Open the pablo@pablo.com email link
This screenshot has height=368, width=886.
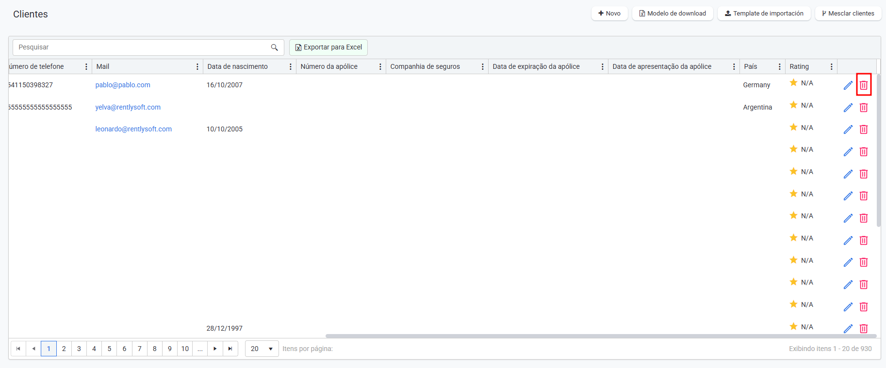pyautogui.click(x=123, y=85)
